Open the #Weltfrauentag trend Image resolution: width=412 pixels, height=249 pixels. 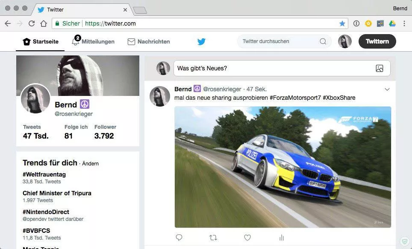coord(44,174)
